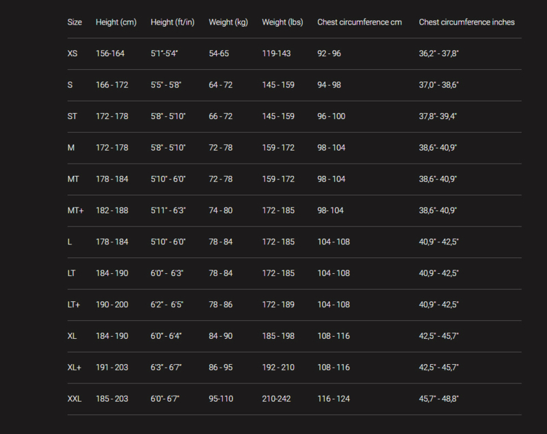Select the weight value 95-110
The height and width of the screenshot is (434, 547).
[221, 398]
